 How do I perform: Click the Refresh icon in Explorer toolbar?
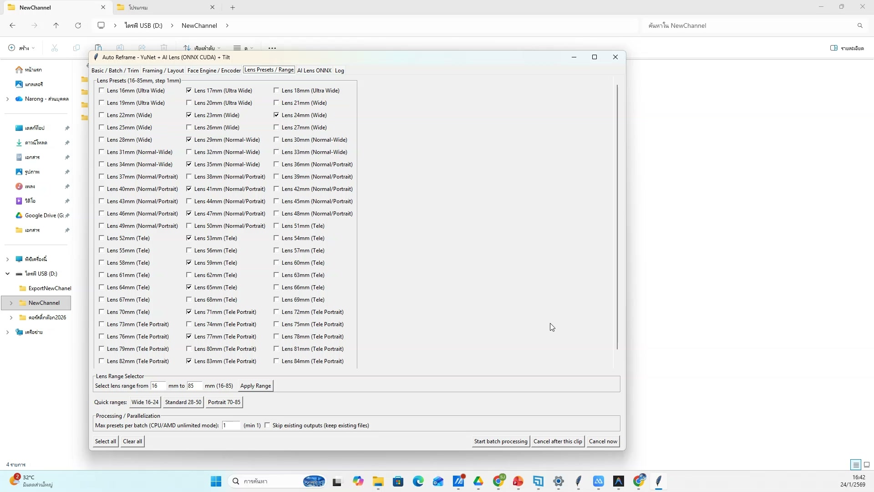point(78,26)
